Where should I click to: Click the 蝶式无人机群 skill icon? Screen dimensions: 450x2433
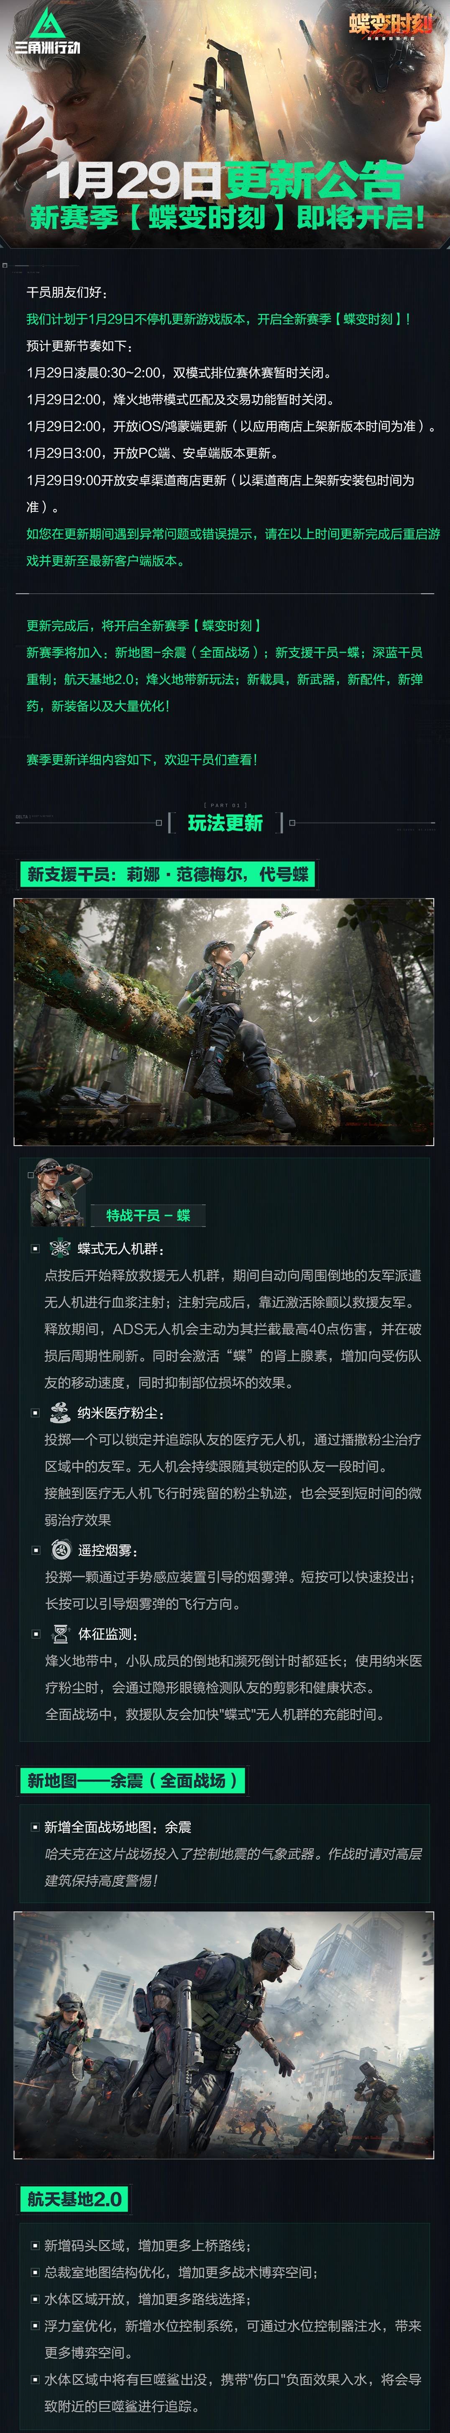(x=60, y=1247)
